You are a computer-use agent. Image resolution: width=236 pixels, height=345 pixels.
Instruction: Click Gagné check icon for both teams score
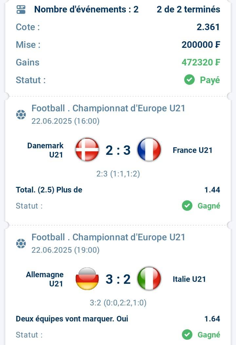pos(187,335)
